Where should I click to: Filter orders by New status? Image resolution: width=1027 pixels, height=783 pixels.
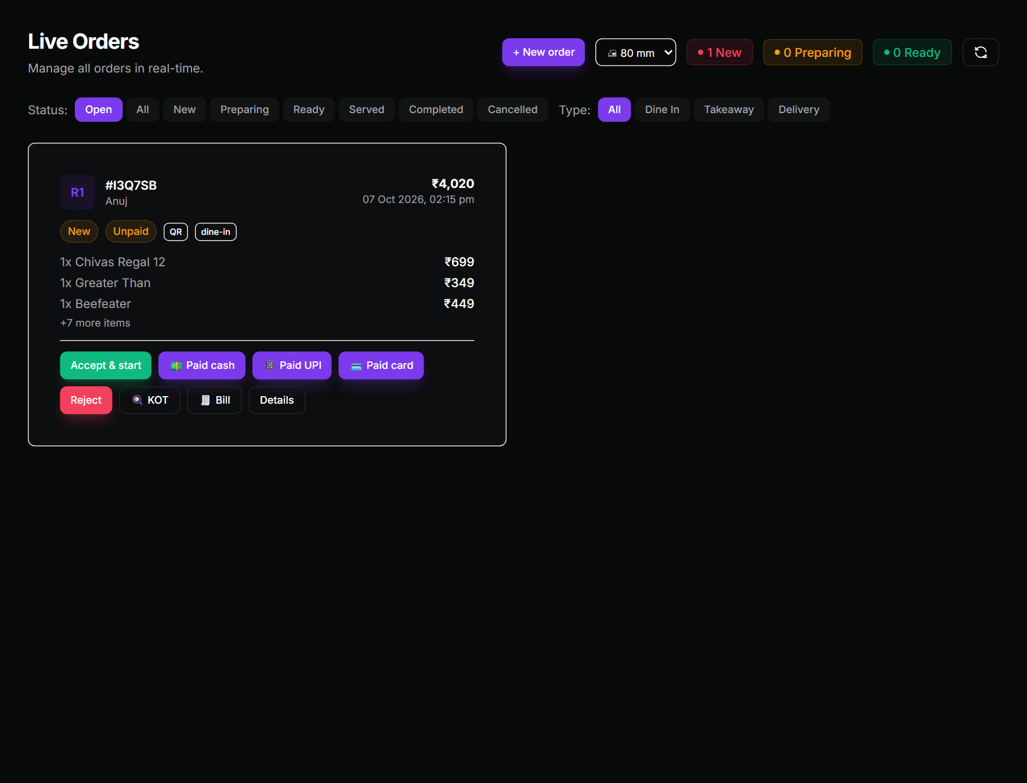(185, 110)
